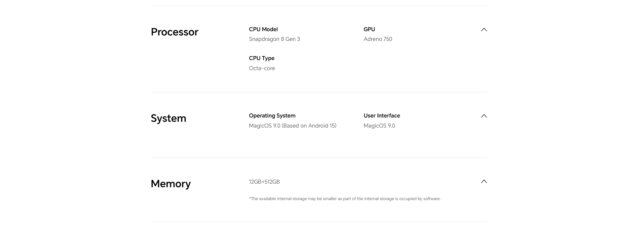Select the User Interface label
638x229 pixels.
(382, 116)
